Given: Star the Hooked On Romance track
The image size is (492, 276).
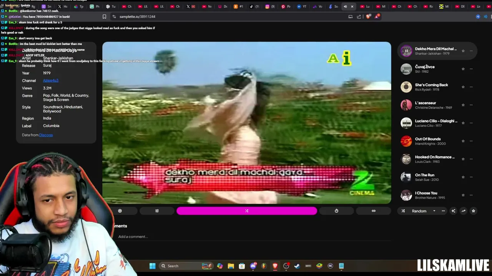Looking at the screenshot, I should (463, 159).
